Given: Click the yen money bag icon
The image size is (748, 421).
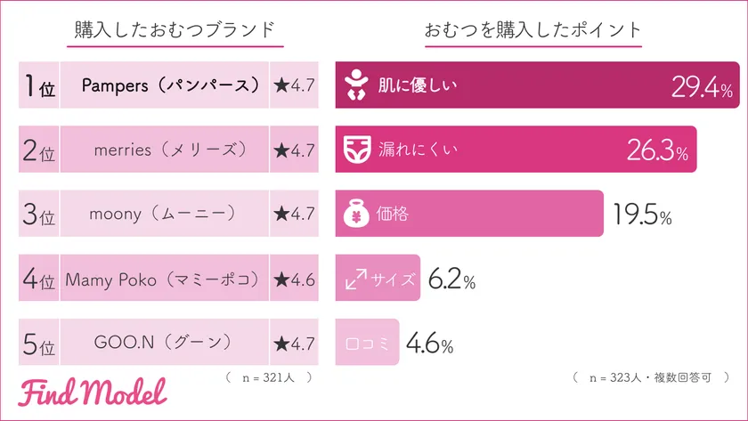Looking at the screenshot, I should 356,214.
